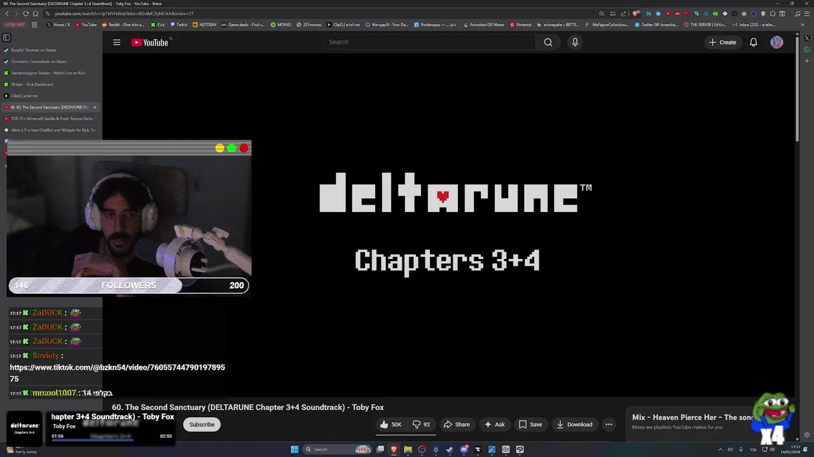Reload the current page
814x457 pixels.
[x=26, y=13]
